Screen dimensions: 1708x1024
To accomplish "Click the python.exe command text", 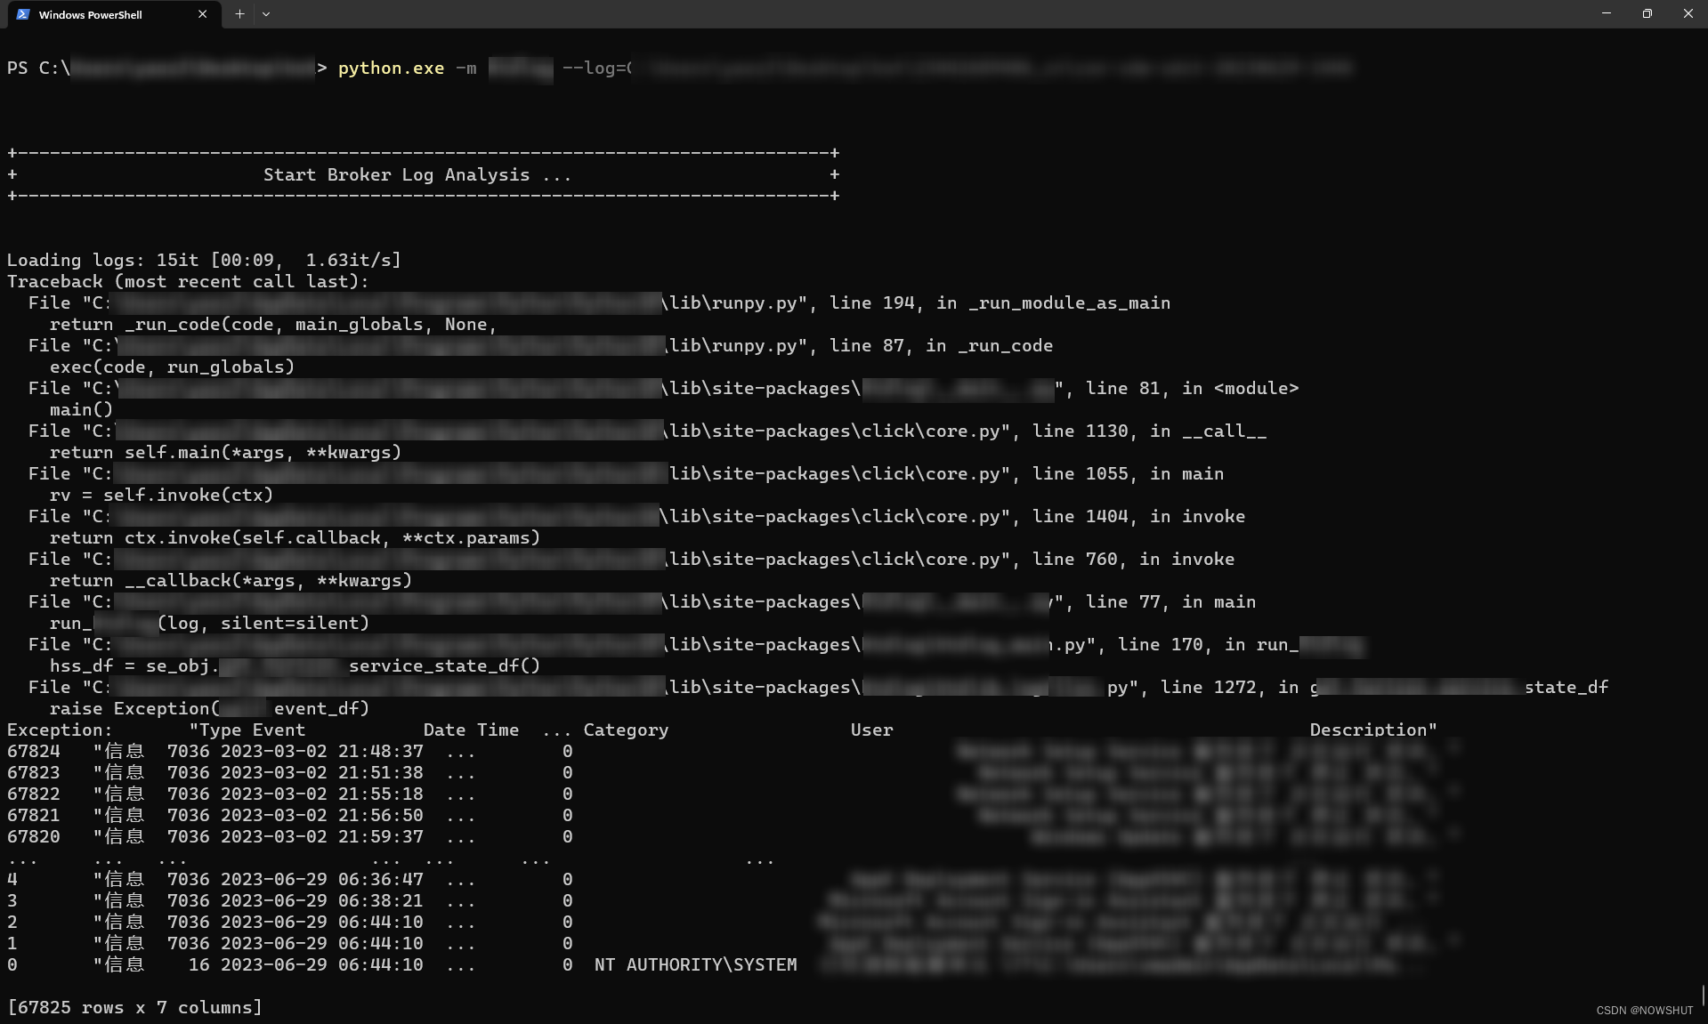I will point(391,69).
